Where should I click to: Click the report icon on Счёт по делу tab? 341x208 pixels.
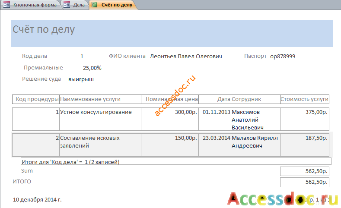[x=94, y=5]
